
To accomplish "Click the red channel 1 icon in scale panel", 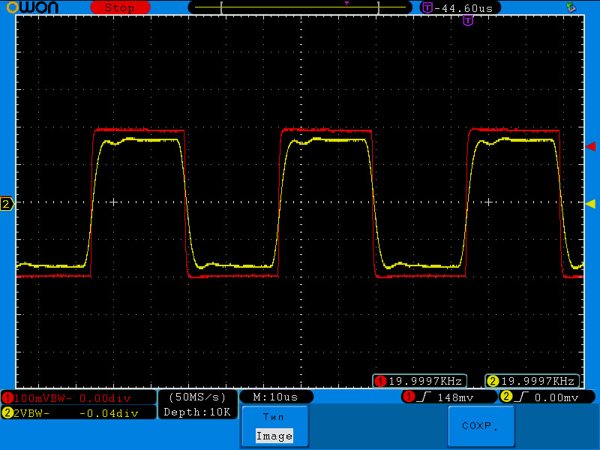I will [x=7, y=398].
